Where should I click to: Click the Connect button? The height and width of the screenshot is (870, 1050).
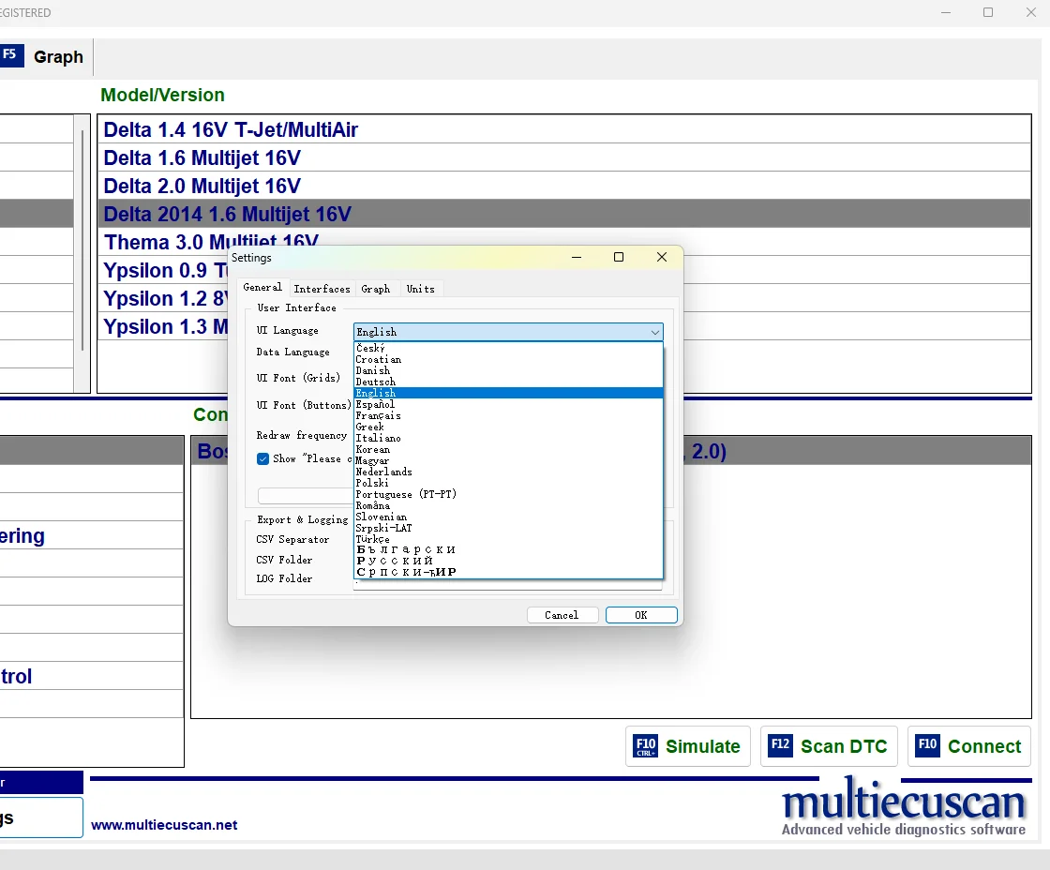(969, 746)
